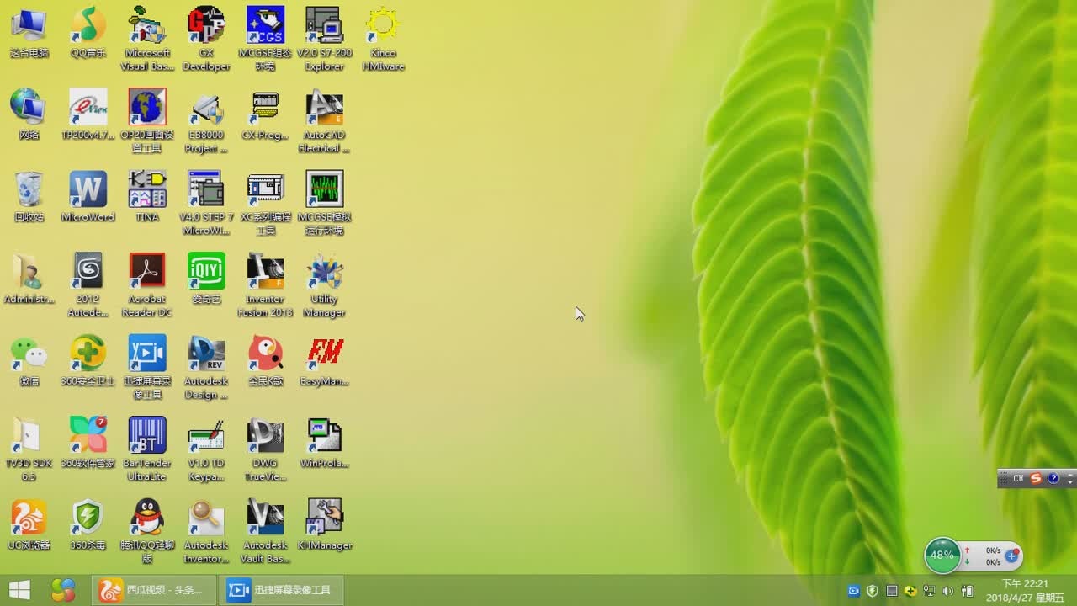Select the Kinco HMIware shortcut

pos(383,40)
